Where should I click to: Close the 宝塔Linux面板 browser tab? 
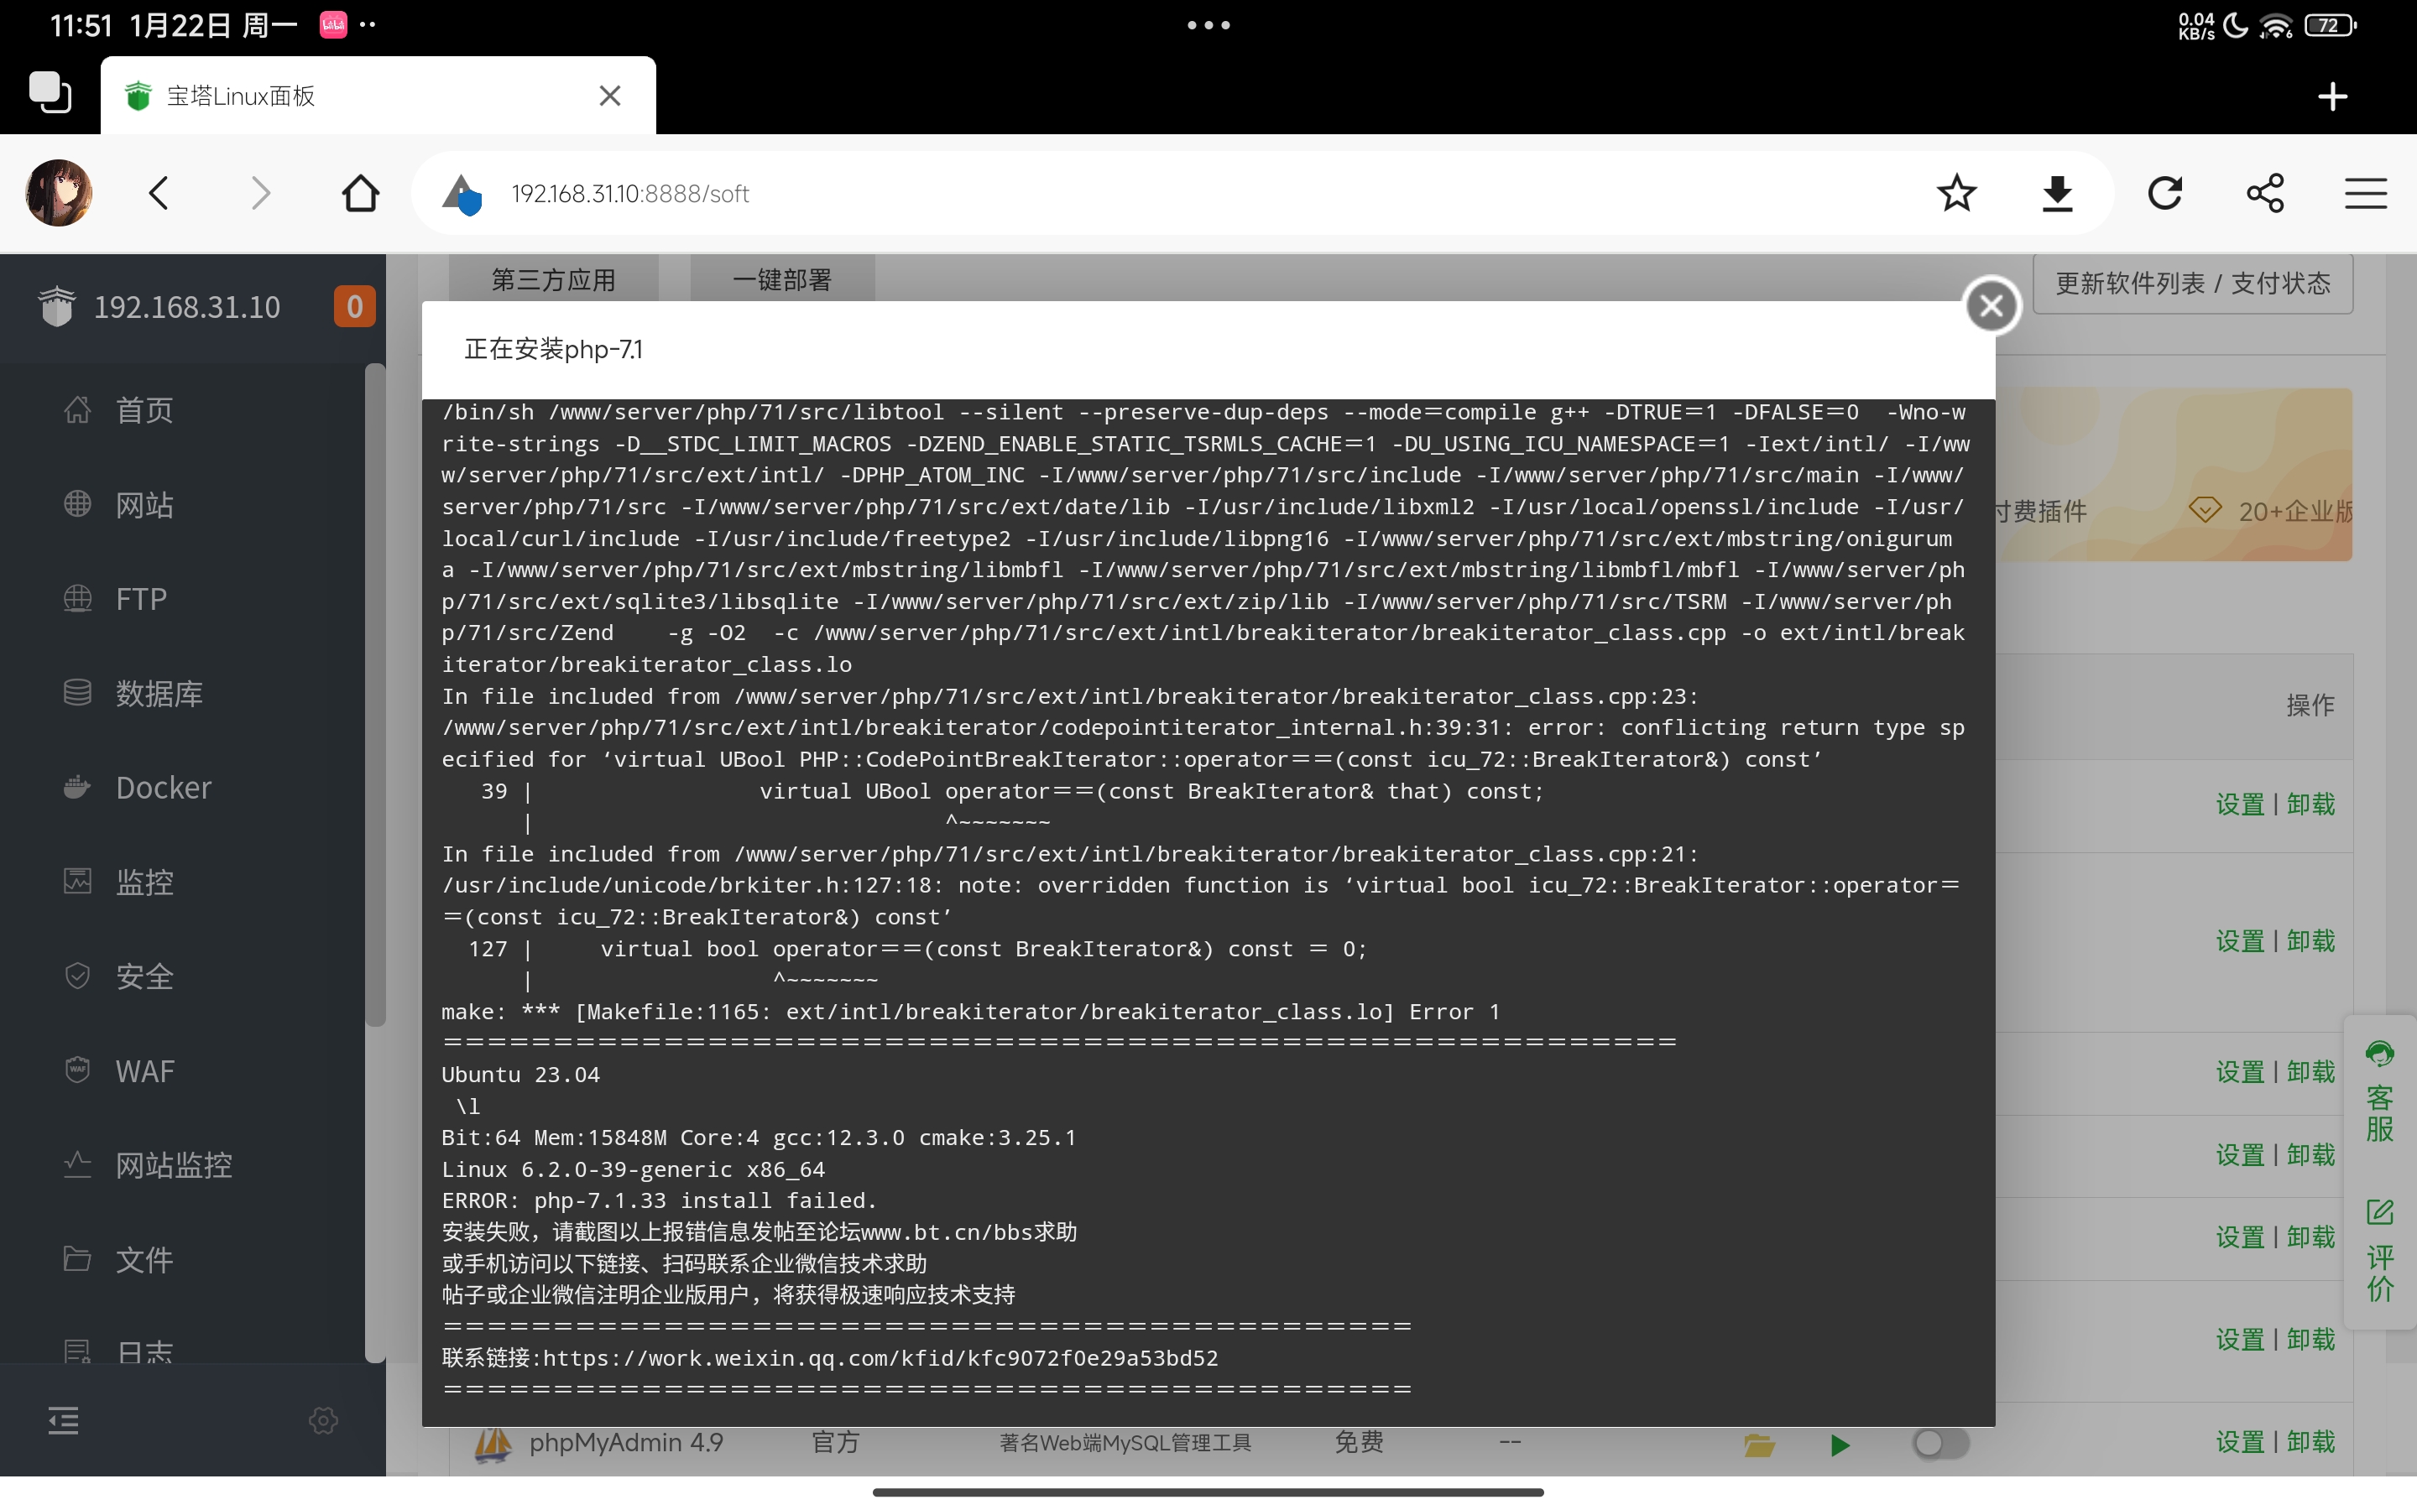[609, 96]
